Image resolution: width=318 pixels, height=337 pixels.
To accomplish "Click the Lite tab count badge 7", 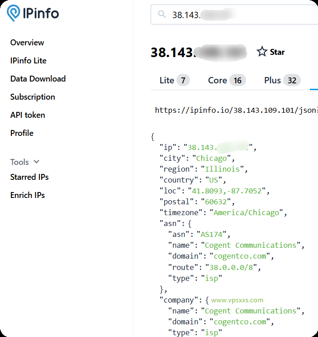I will click(183, 80).
